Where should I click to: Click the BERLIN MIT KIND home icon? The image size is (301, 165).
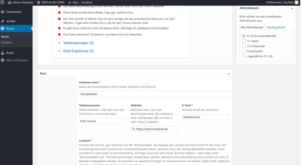[x=39, y=2]
